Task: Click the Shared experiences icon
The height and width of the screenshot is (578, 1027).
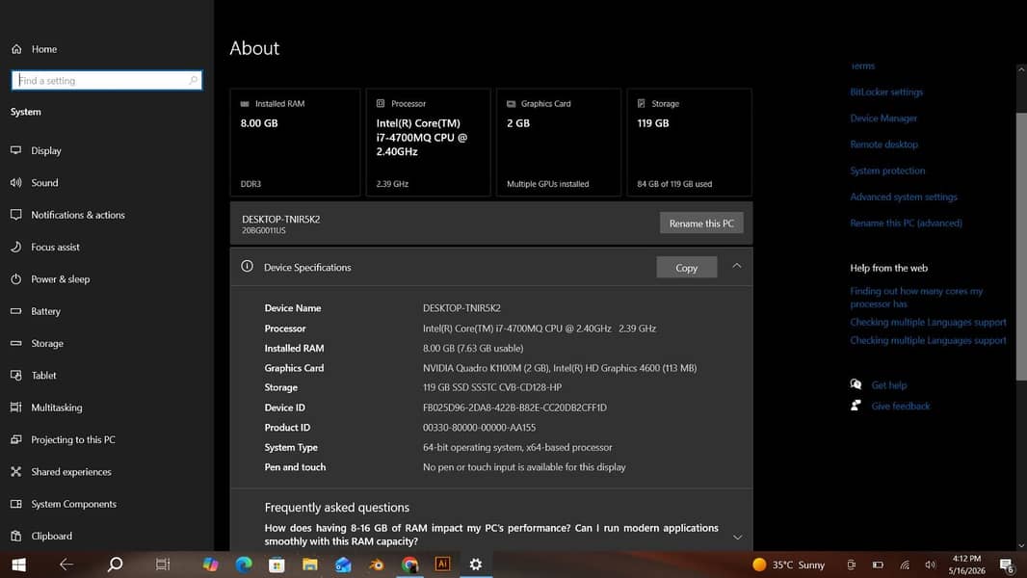Action: pos(16,471)
